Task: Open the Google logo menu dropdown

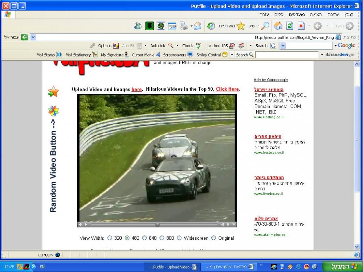Action: pyautogui.click(x=335, y=46)
